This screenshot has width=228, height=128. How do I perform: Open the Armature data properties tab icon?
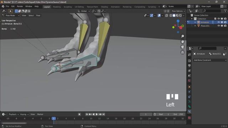click(189, 102)
